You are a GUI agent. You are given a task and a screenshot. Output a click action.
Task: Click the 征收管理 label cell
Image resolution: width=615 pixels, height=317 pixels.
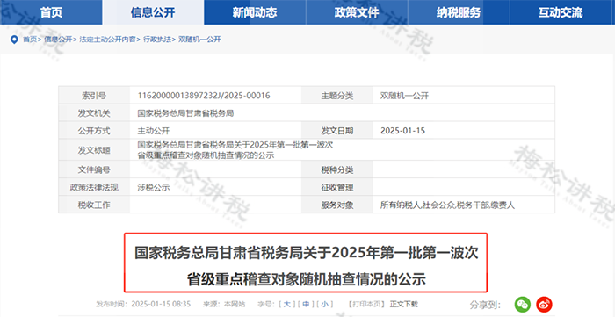tap(337, 187)
